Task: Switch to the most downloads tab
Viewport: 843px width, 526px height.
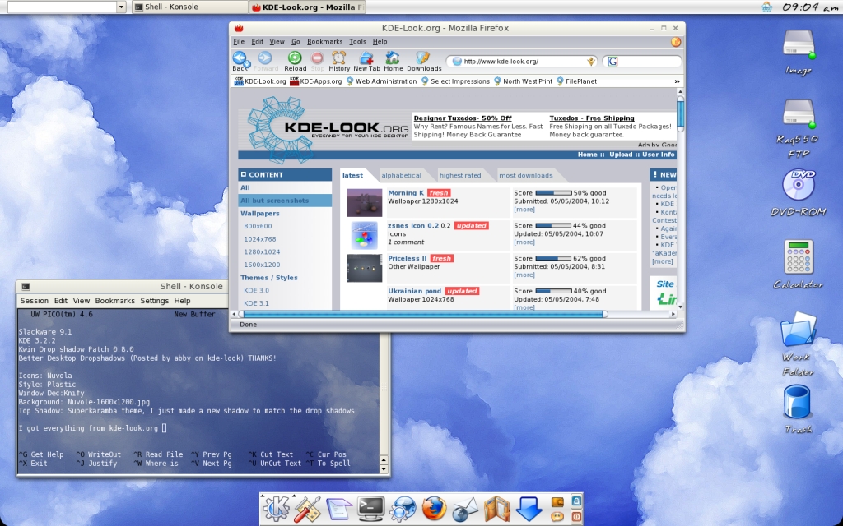Action: tap(525, 176)
